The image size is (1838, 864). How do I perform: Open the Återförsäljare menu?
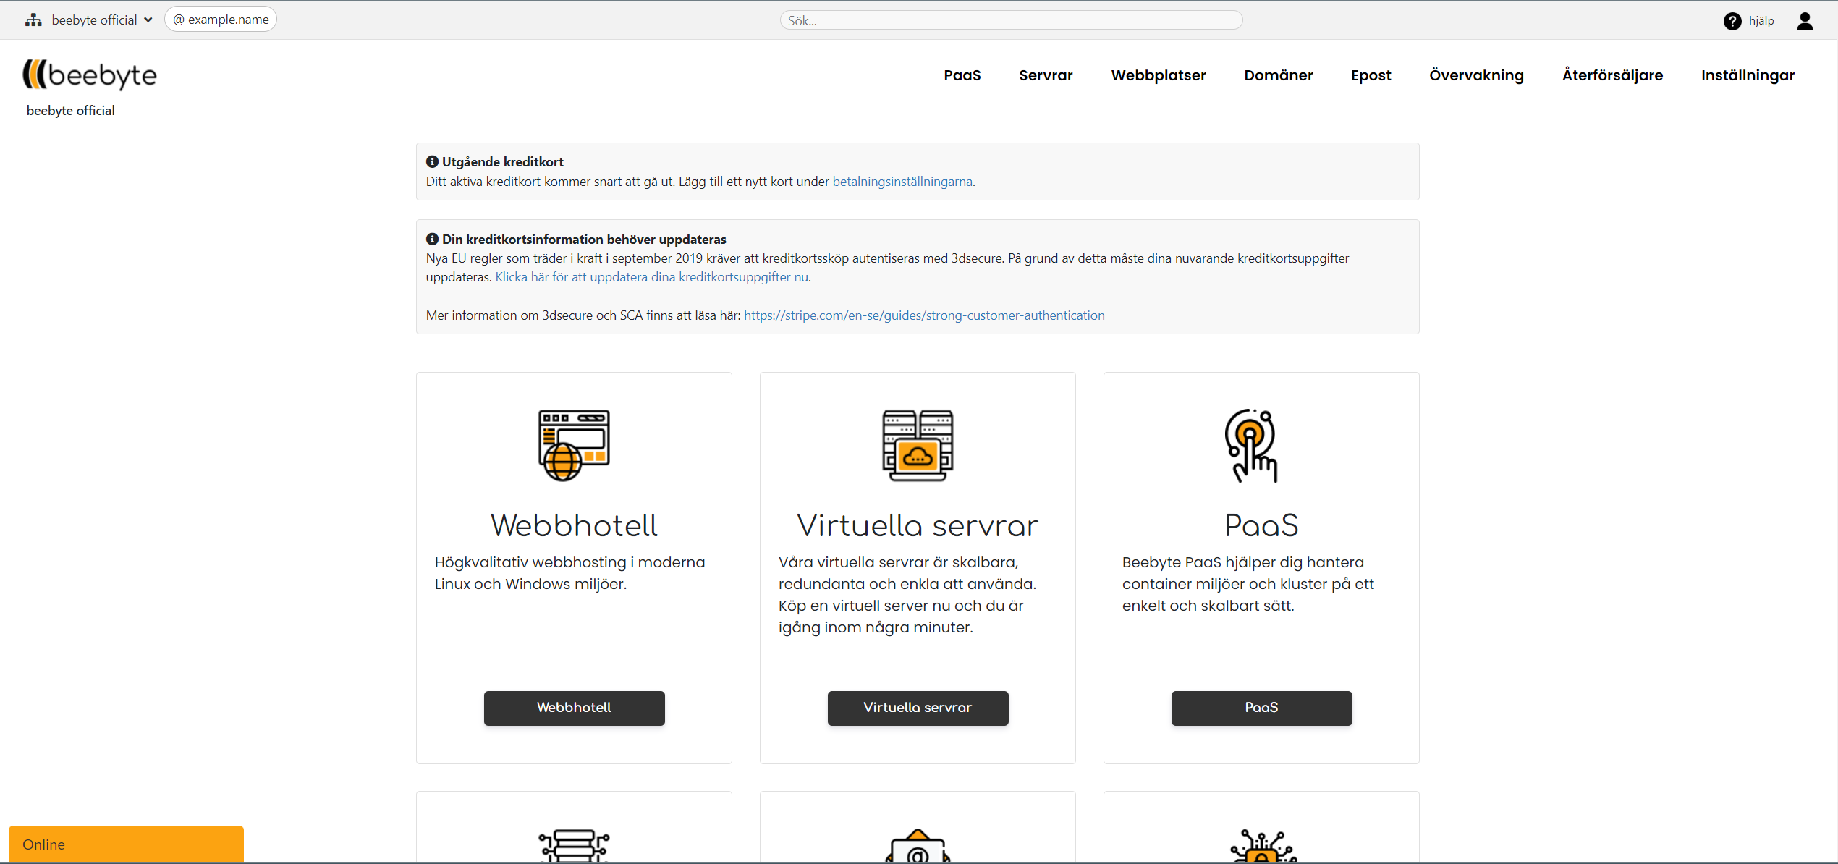pos(1612,75)
